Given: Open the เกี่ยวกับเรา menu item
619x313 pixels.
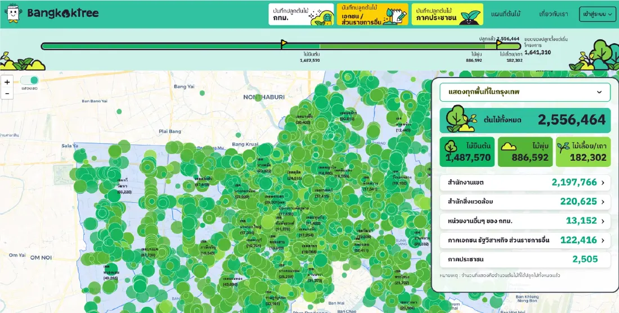Looking at the screenshot, I should pos(554,14).
